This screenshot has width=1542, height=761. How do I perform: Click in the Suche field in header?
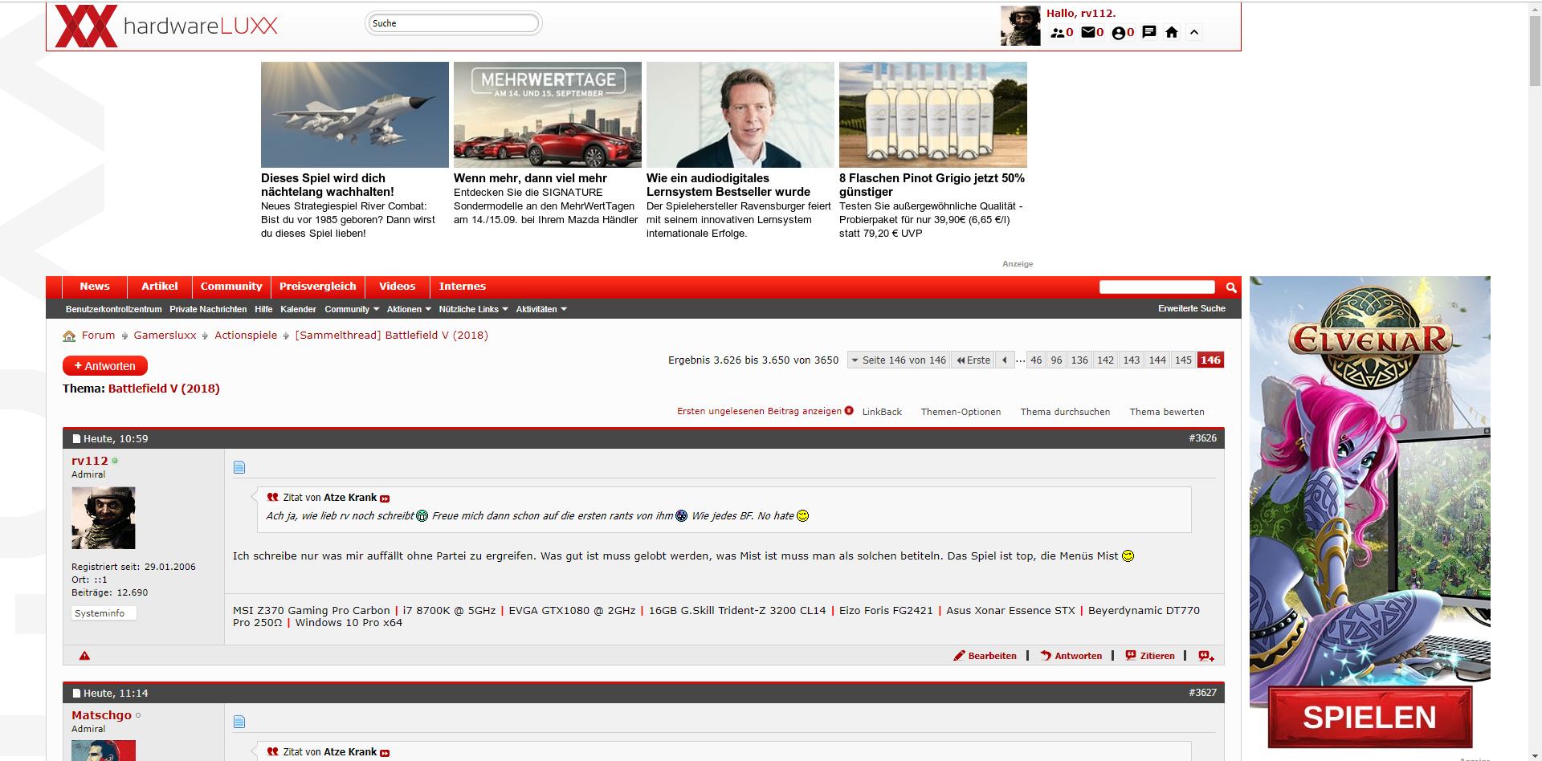point(454,23)
